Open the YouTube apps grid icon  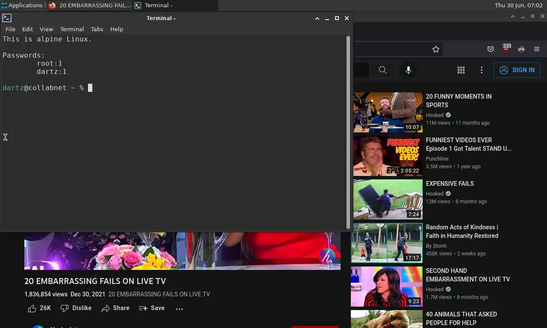(x=461, y=70)
